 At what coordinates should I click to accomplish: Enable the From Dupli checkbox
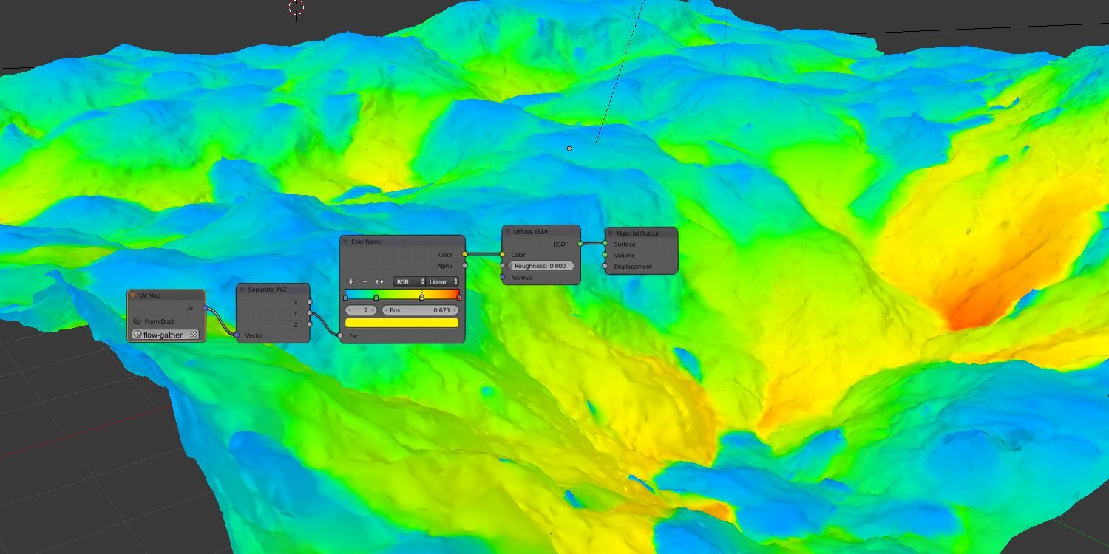click(138, 321)
